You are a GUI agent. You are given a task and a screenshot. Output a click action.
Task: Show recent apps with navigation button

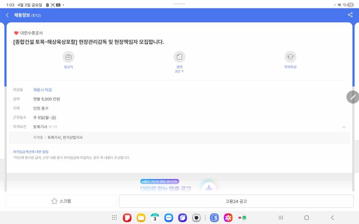coord(281,218)
